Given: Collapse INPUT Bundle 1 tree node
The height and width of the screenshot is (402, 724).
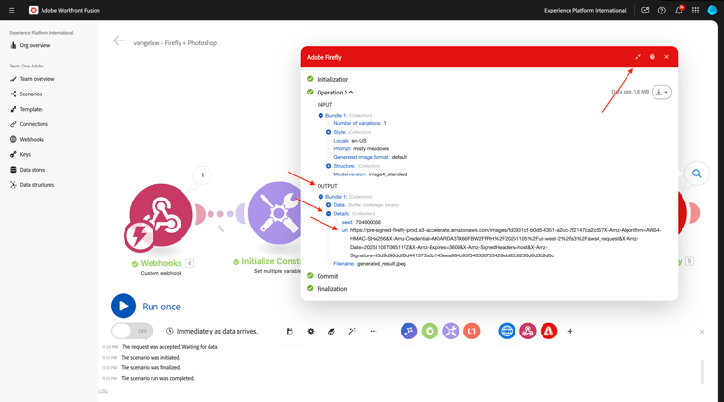Looking at the screenshot, I should click(x=320, y=116).
